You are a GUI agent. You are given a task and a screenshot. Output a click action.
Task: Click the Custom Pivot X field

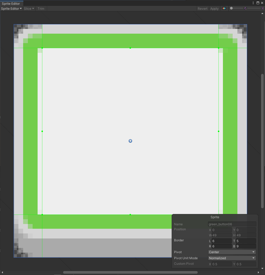coord(222,264)
